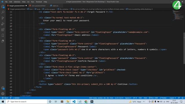Click the 'div.container' breadcrumb
This screenshot has width=185, height=104.
pos(64,9)
